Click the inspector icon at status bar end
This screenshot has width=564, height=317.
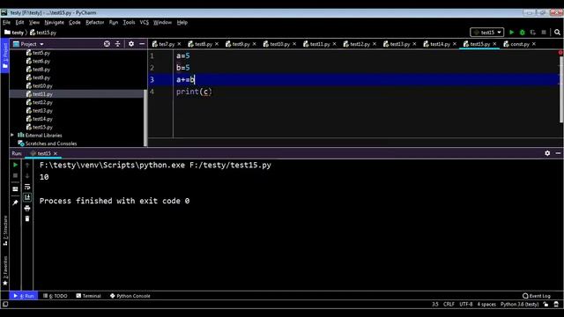[x=556, y=304]
